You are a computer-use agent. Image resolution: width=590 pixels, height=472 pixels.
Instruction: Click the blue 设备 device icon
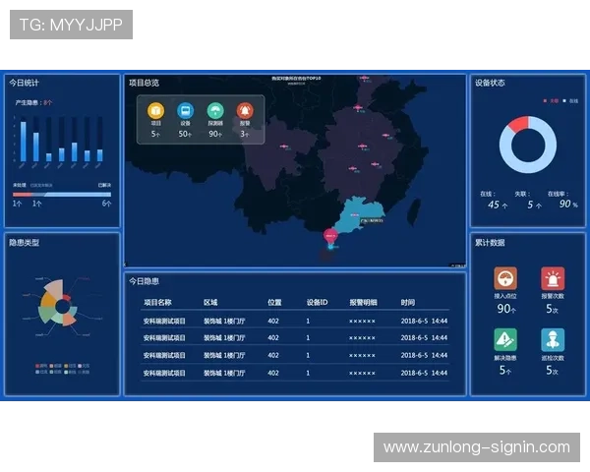[x=185, y=111]
